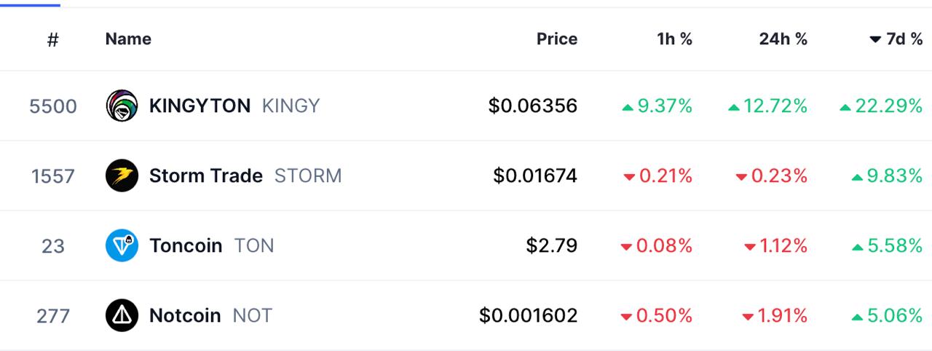The height and width of the screenshot is (351, 932).
Task: Open the Storm Trade coin link
Action: pos(205,175)
